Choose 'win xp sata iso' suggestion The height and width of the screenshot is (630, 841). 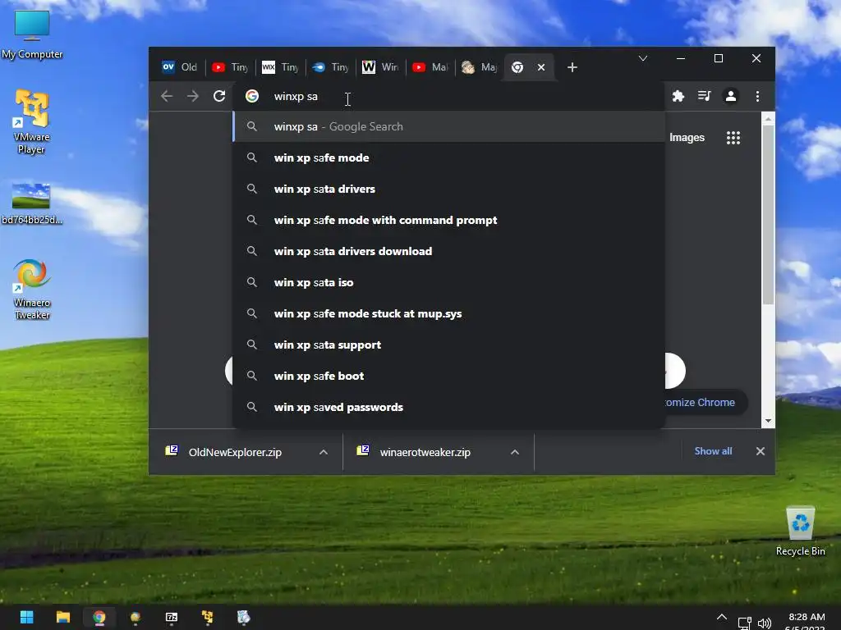pyautogui.click(x=449, y=282)
